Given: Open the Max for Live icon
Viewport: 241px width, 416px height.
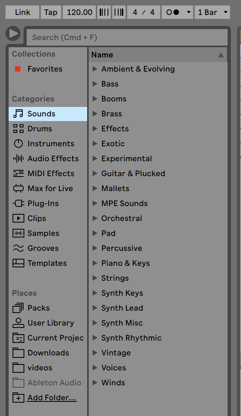Looking at the screenshot, I should 18,188.
